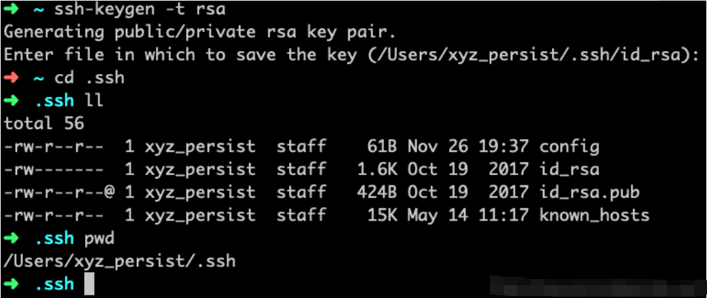Click the id_rsa.pub file name
This screenshot has width=707, height=298.
pos(589,193)
